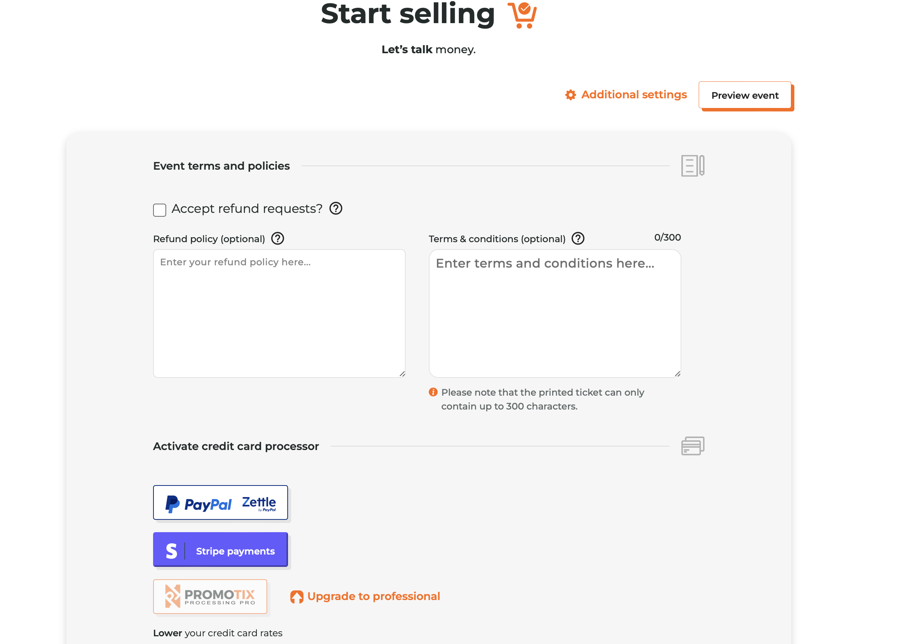Open the Refund policy help tooltip icon
The width and height of the screenshot is (900, 644).
coord(278,239)
